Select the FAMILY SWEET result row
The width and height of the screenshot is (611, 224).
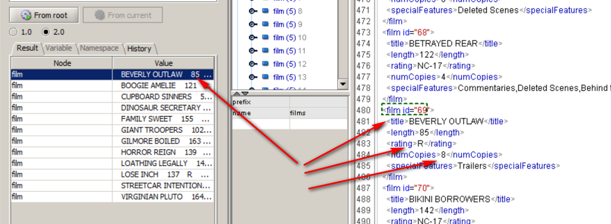click(112, 119)
